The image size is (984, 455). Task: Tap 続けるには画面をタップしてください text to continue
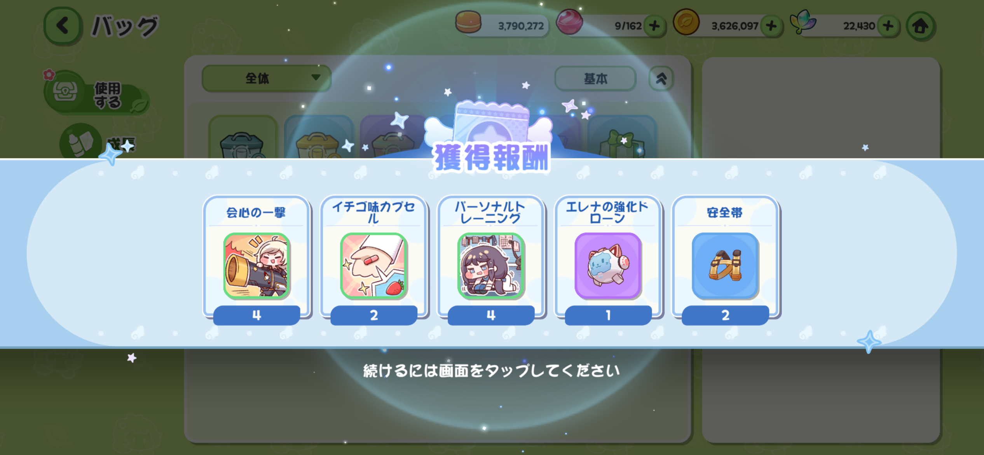click(491, 371)
